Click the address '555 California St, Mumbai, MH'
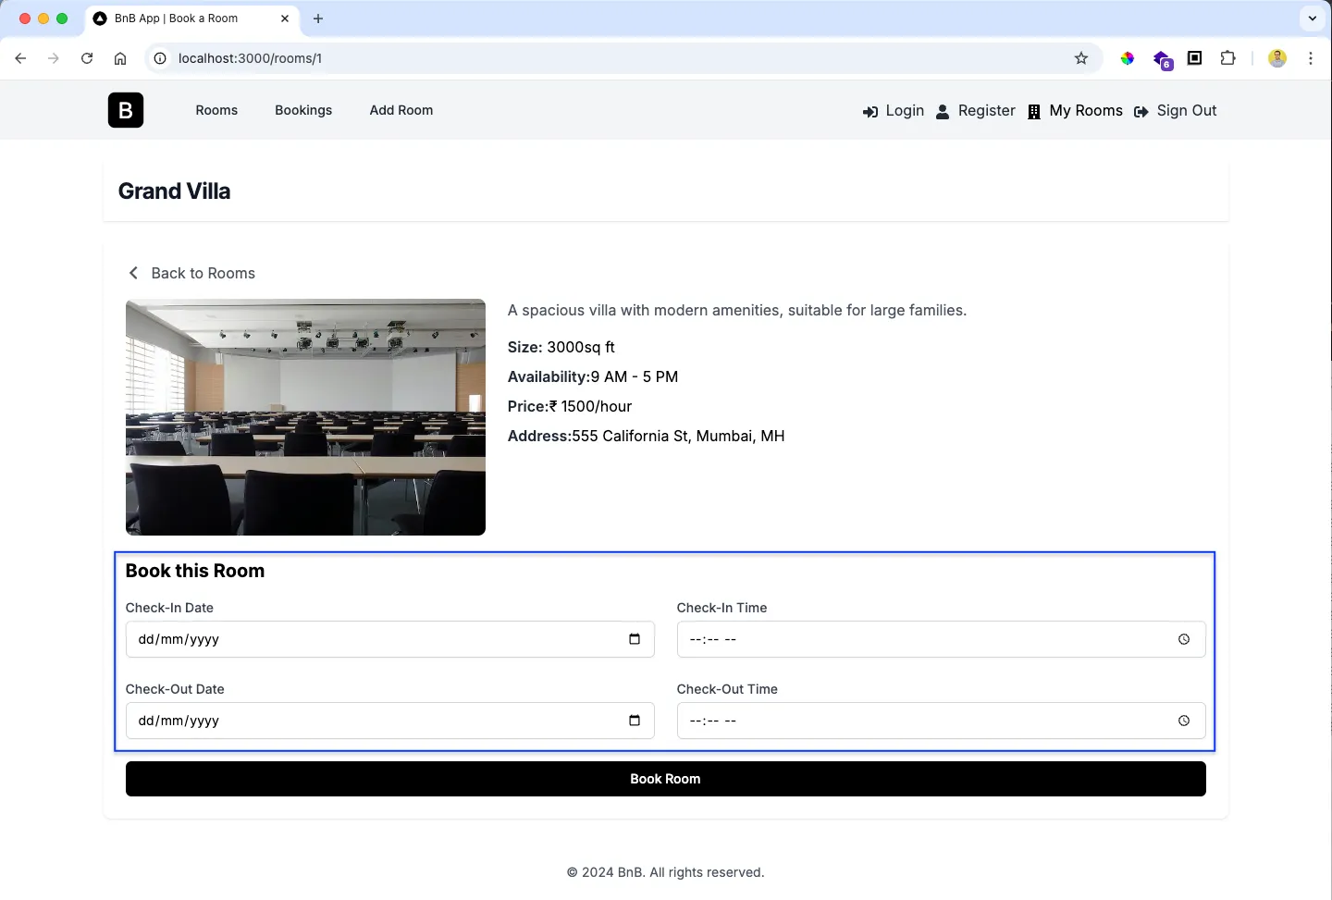This screenshot has height=900, width=1332. (x=678, y=436)
